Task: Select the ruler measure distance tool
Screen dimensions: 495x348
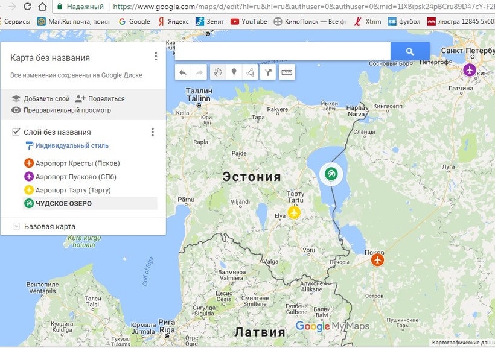Action: point(287,72)
